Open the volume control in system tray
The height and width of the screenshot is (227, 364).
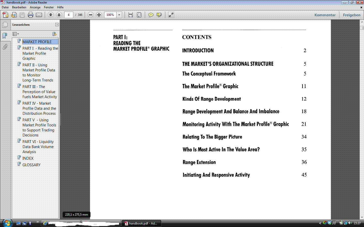click(350, 223)
